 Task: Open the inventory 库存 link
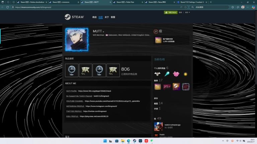click(156, 98)
